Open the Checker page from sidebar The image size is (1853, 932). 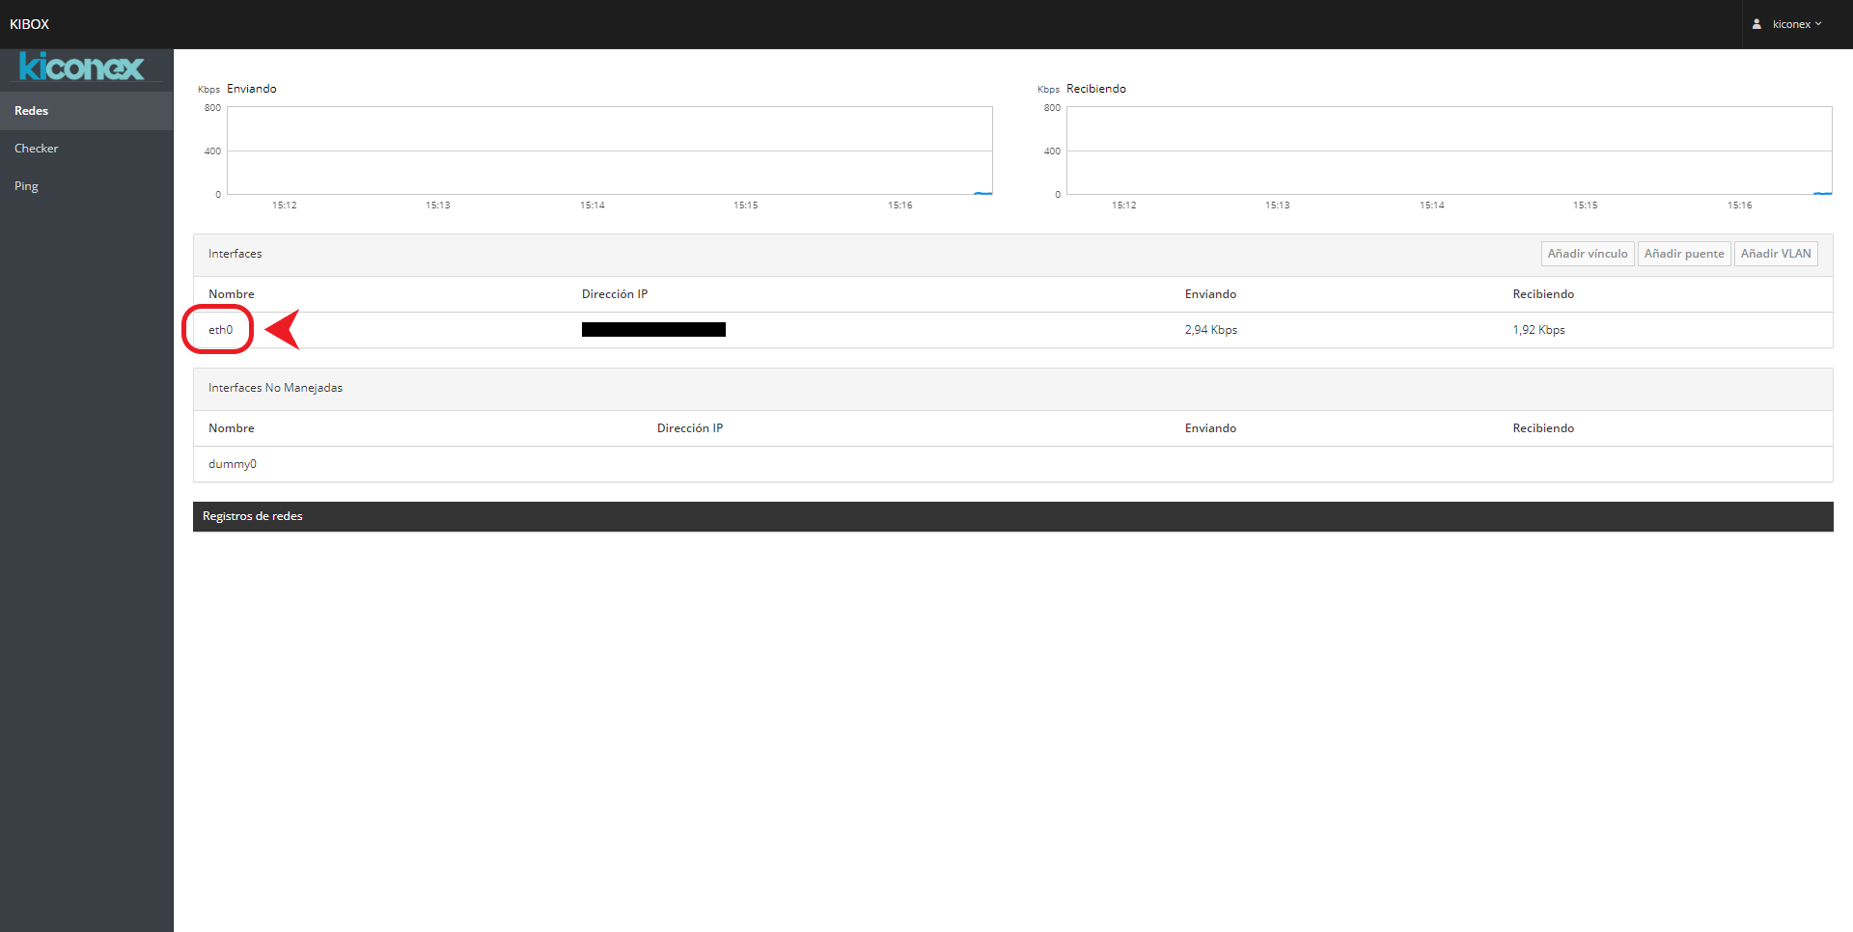click(37, 149)
